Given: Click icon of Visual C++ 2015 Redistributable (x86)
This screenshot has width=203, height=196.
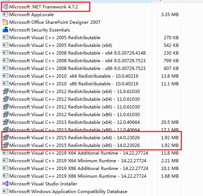Looking at the screenshot, I should [6, 145].
